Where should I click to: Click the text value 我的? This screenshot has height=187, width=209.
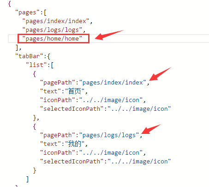75,144
